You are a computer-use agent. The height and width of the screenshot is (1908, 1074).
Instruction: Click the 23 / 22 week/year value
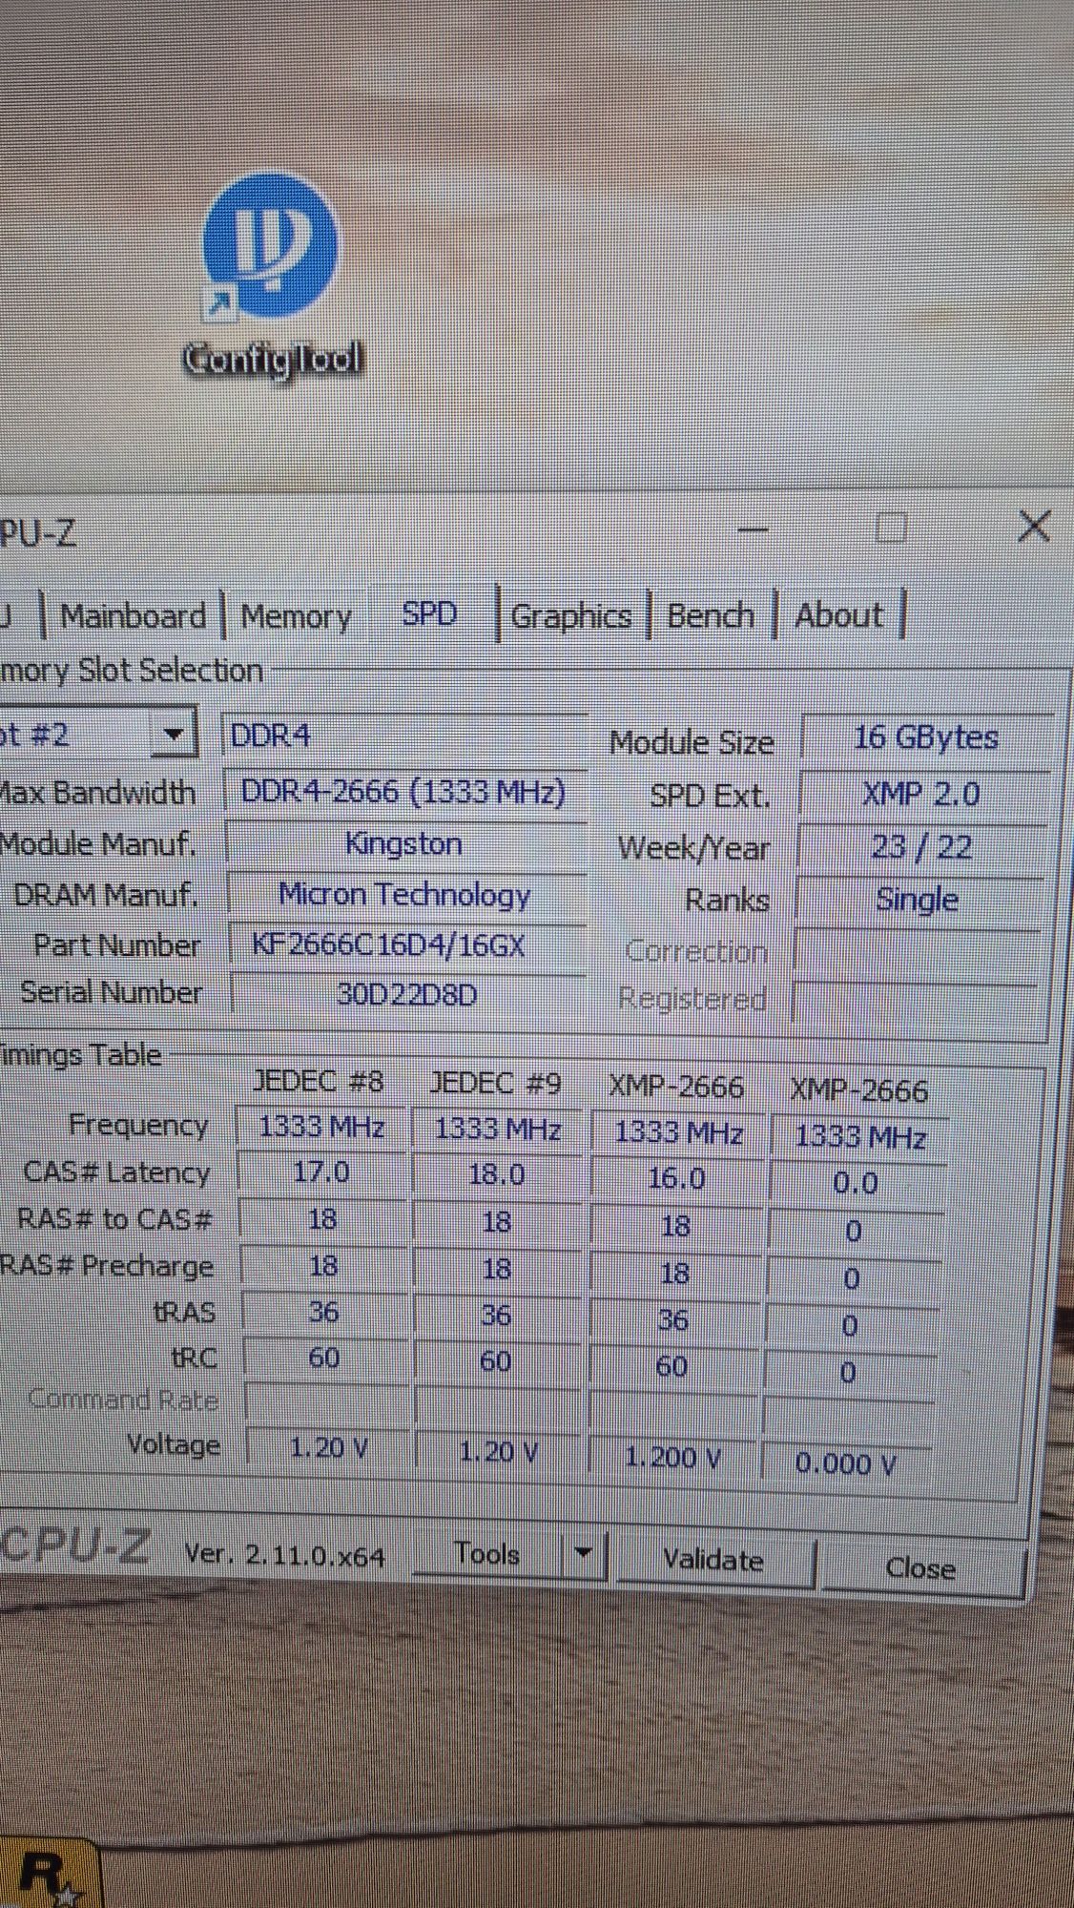pos(920,847)
